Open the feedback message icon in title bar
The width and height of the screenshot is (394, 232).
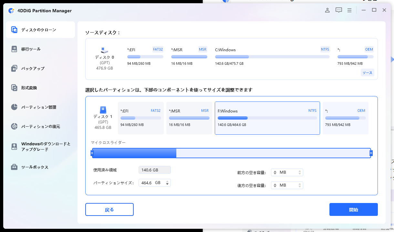[x=338, y=10]
